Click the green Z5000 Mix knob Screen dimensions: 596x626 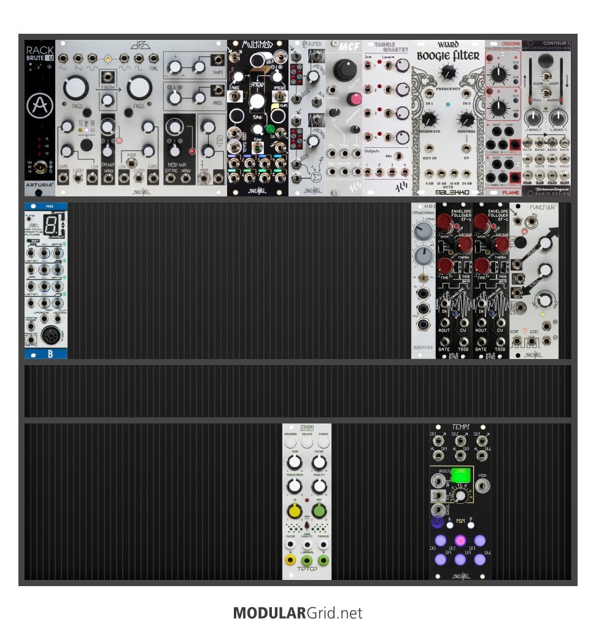(319, 511)
